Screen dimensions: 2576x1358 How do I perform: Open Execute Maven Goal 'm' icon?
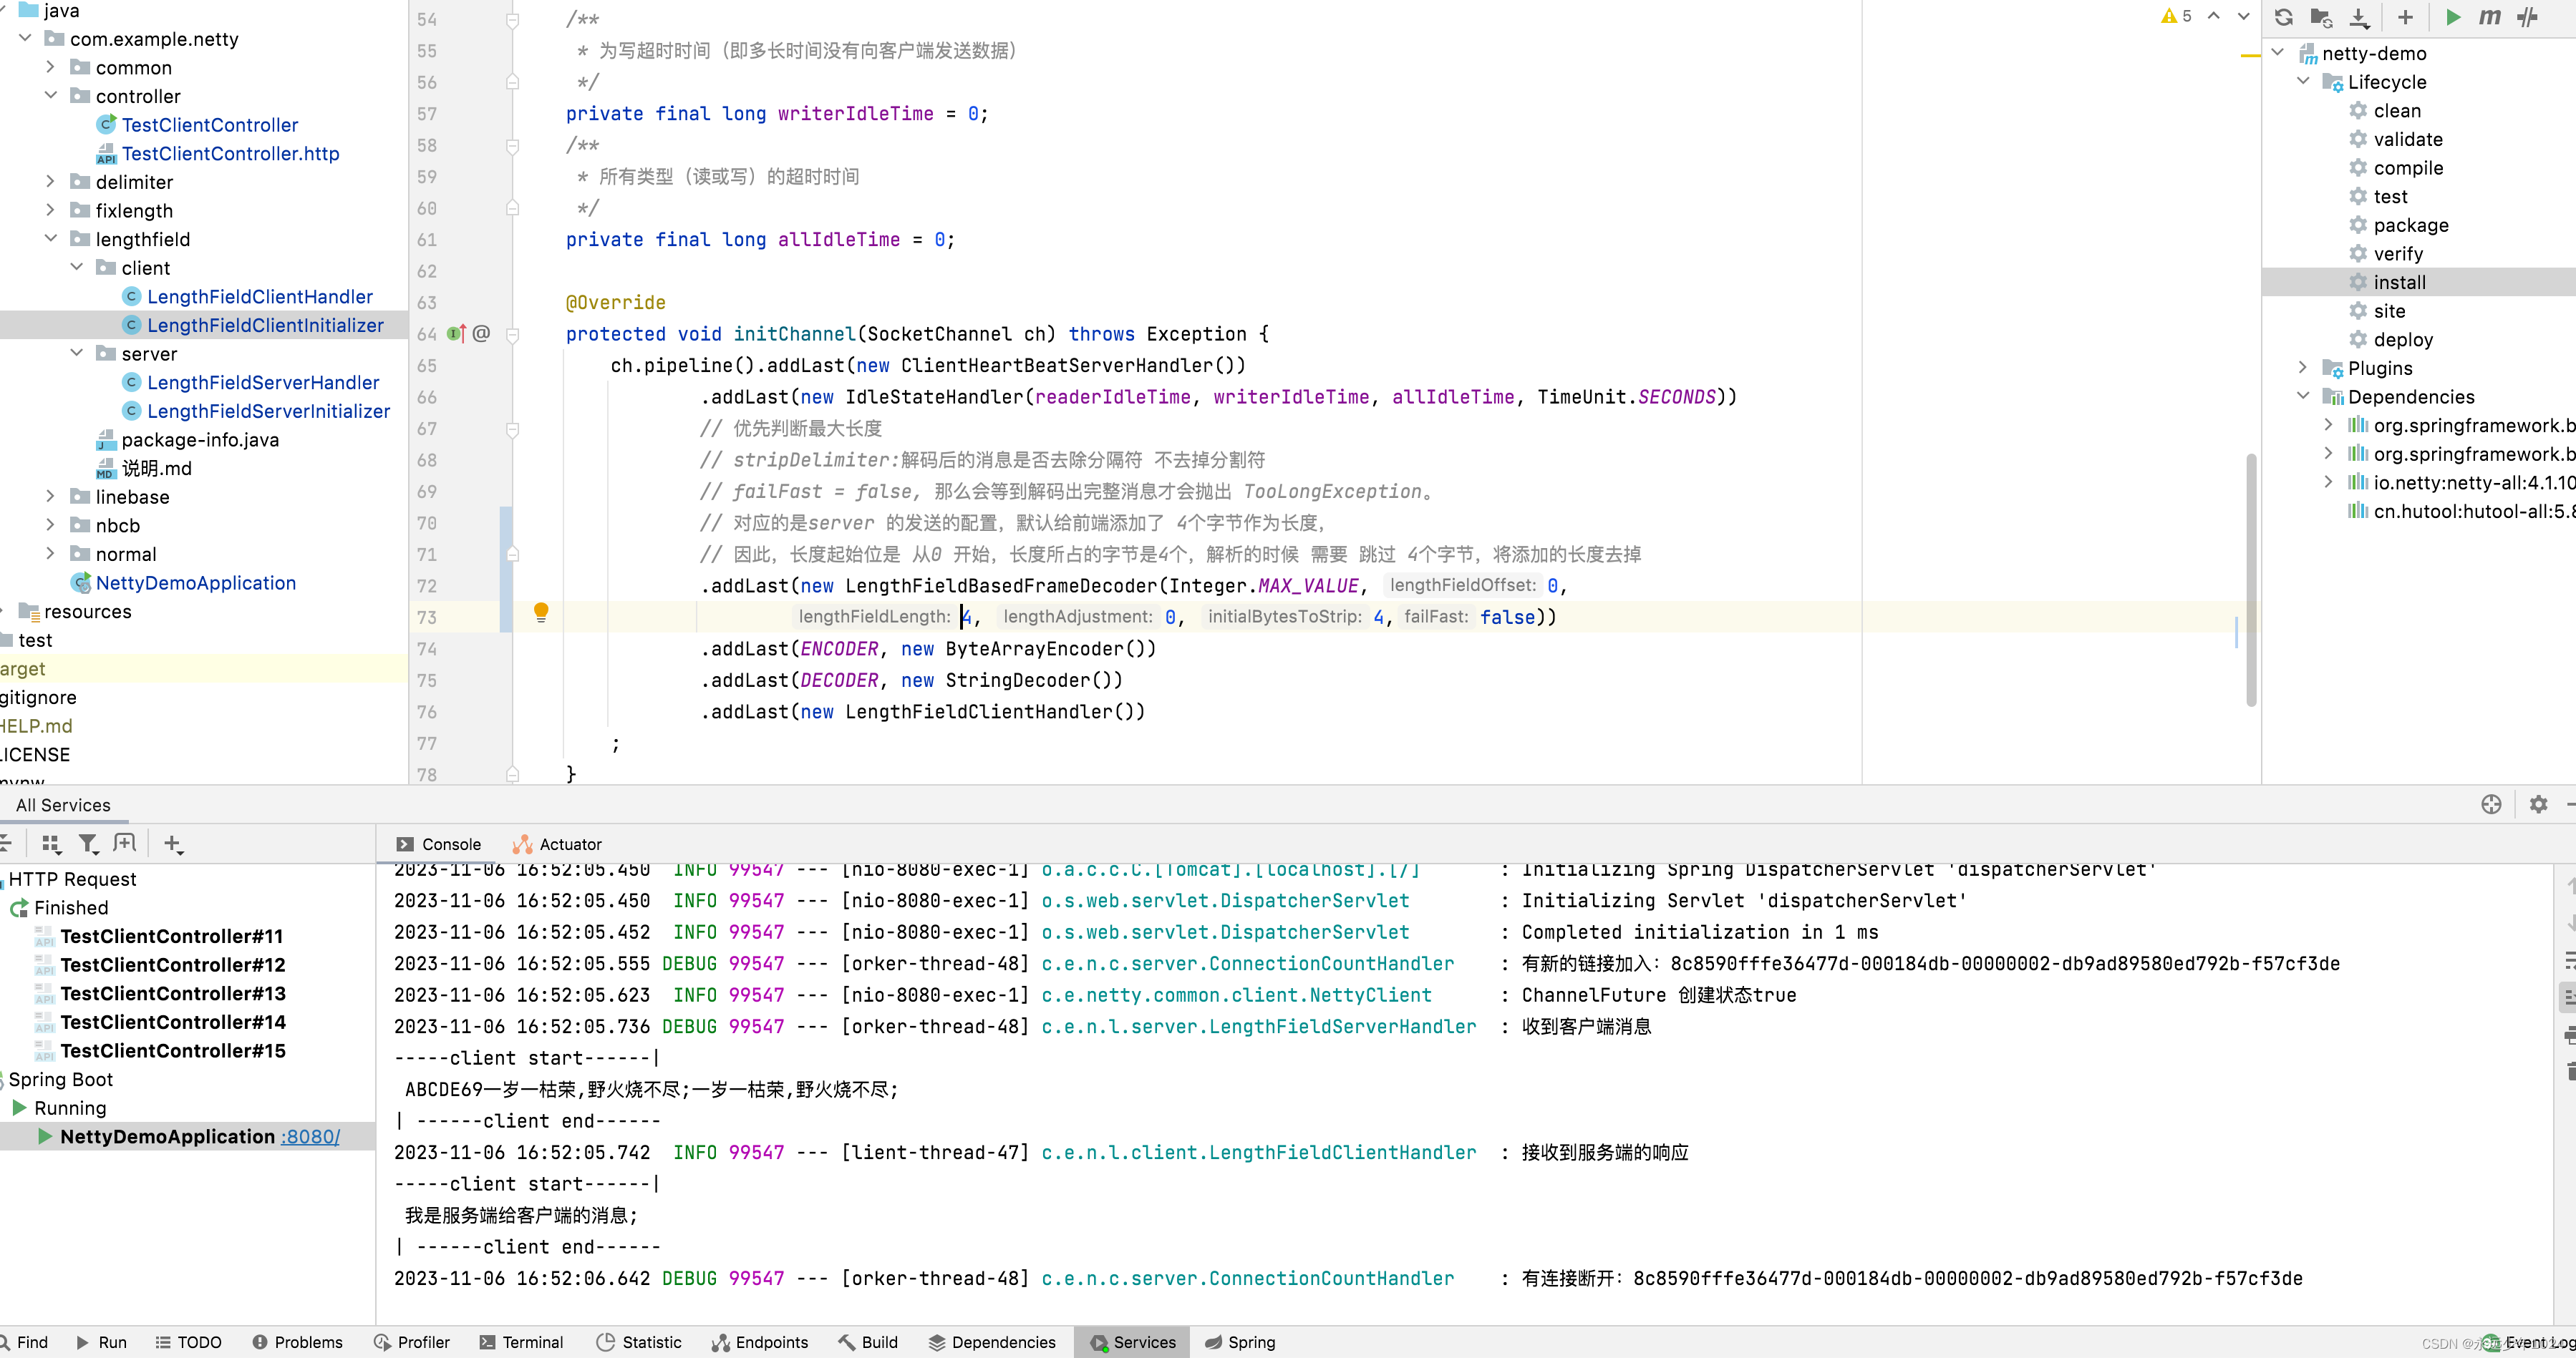(2490, 17)
